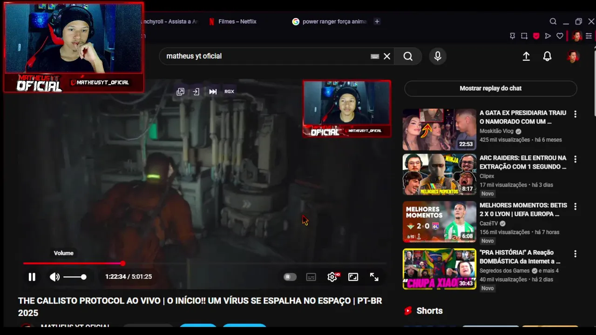This screenshot has height=335, width=596.
Task: Click the Shorts section heading
Action: click(x=429, y=311)
